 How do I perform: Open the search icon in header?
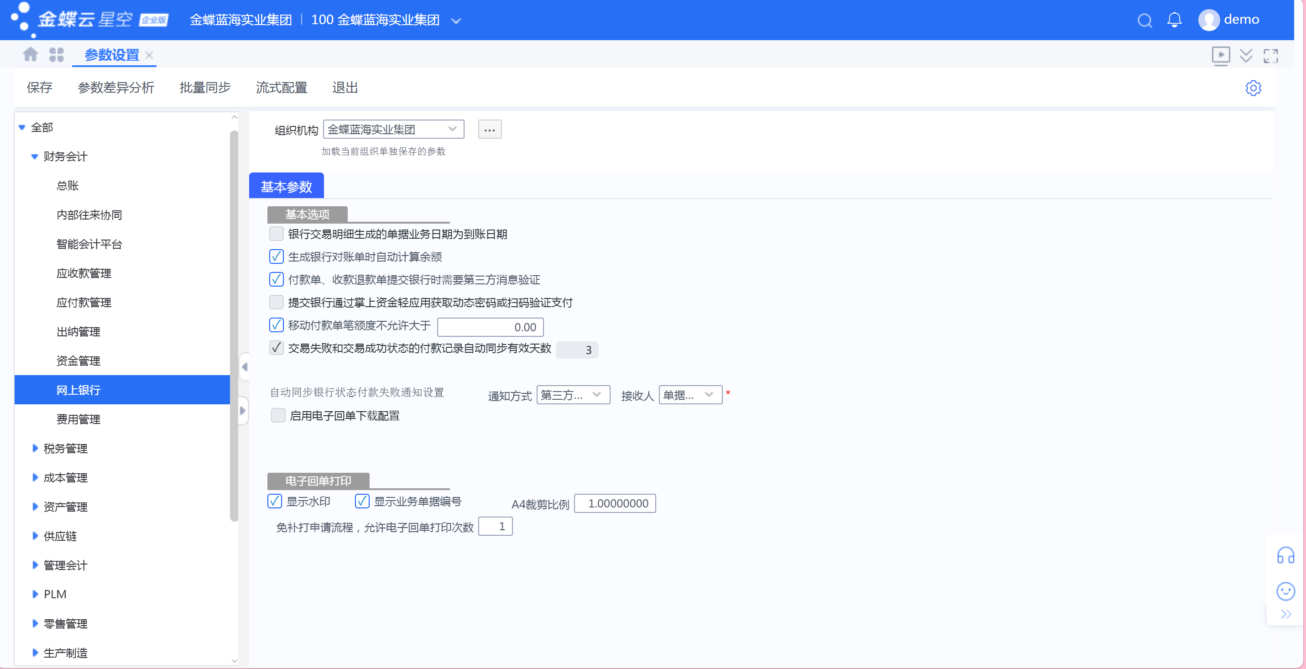pyautogui.click(x=1145, y=20)
